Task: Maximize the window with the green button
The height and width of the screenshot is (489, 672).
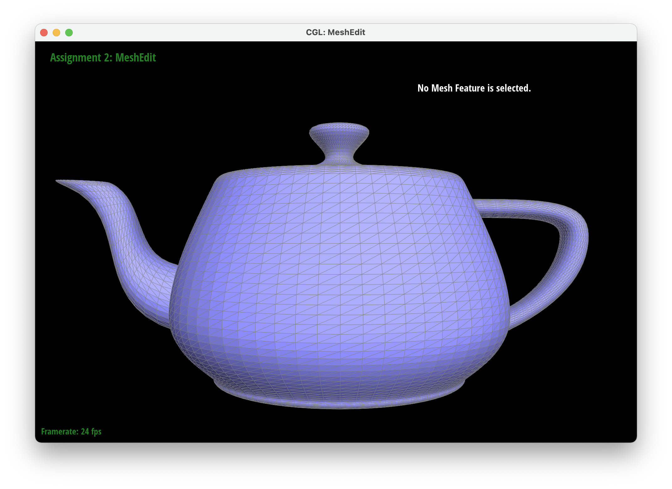Action: [69, 33]
